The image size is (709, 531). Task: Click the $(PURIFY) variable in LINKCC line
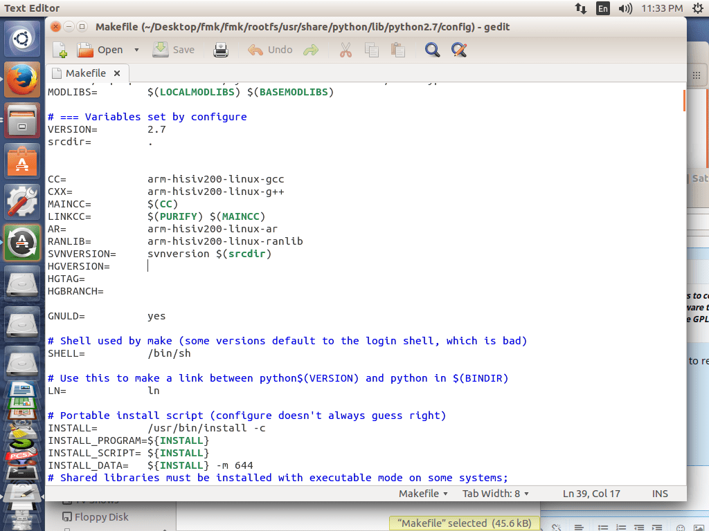(175, 216)
